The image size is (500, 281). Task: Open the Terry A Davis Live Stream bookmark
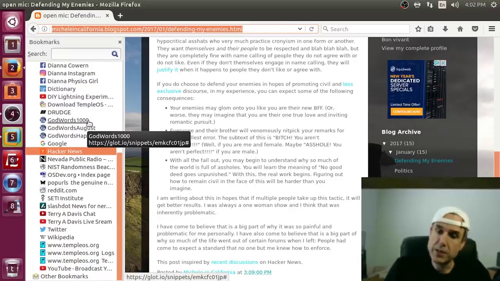[x=80, y=221]
